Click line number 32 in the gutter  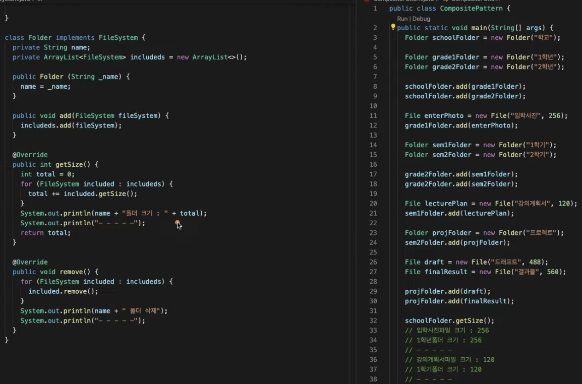pos(373,321)
